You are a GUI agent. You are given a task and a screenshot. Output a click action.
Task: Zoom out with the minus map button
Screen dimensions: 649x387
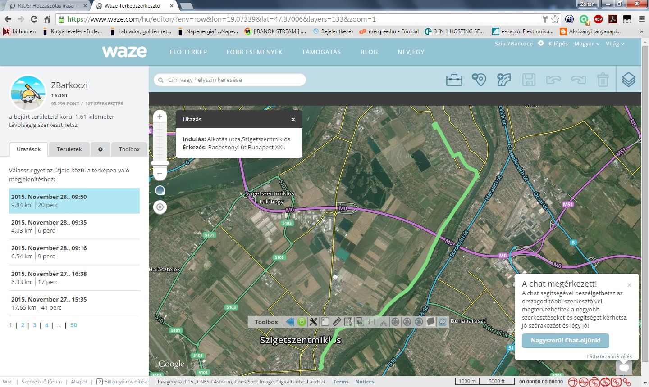160,173
